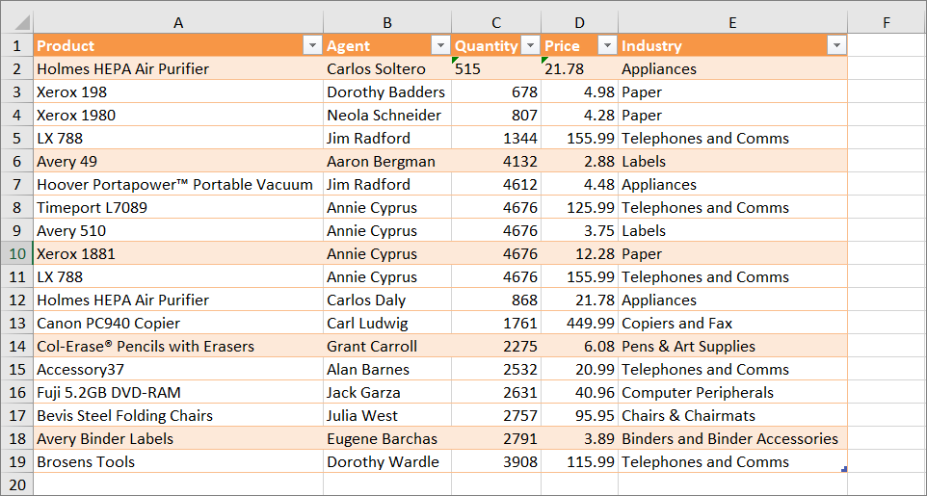Screen dimensions: 927x496
Task: Select cell Fuji 5.2GB DVD-RAM
Action: click(178, 392)
